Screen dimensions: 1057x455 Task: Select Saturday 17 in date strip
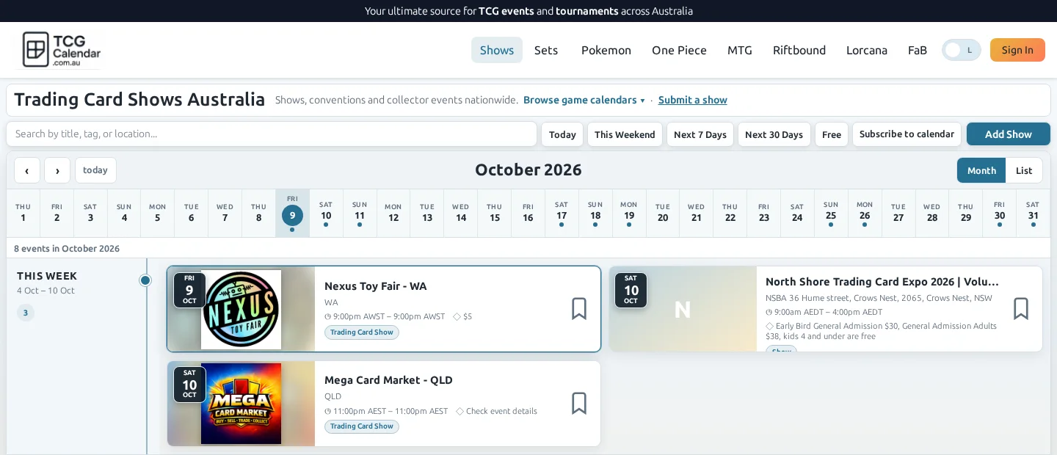point(562,213)
